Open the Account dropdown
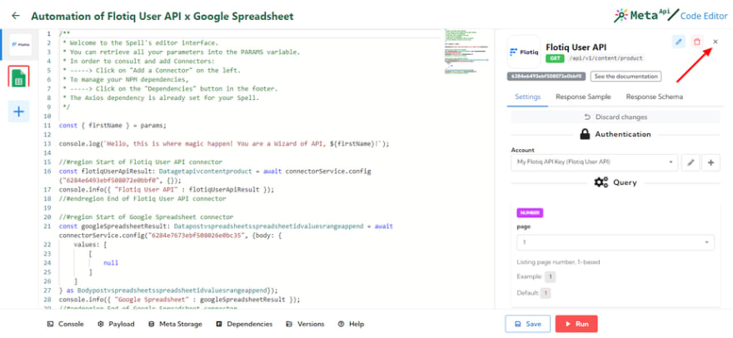Screen dimensions: 733x338 (x=594, y=162)
